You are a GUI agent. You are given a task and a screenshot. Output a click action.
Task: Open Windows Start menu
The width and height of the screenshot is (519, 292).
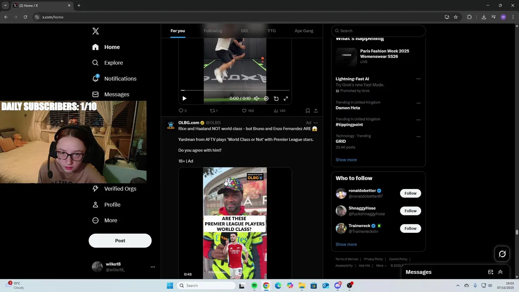point(170,286)
